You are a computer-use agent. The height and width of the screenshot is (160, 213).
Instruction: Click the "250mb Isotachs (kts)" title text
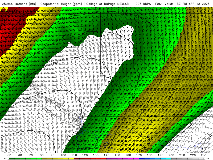[19, 4]
